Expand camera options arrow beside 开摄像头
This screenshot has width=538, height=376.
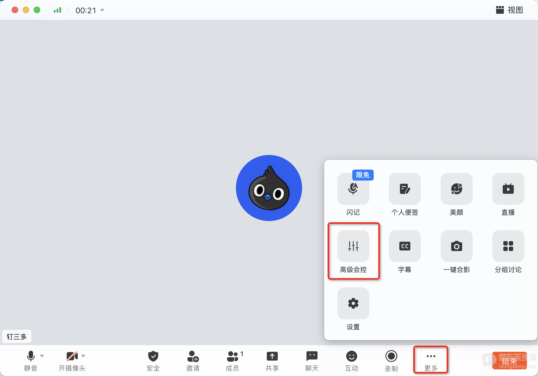click(83, 356)
